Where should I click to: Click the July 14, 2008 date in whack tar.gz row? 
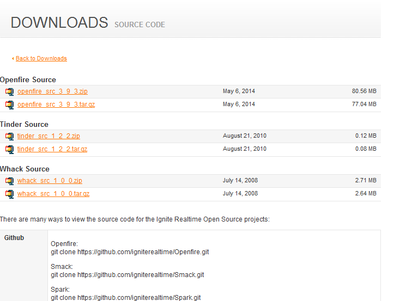click(240, 193)
